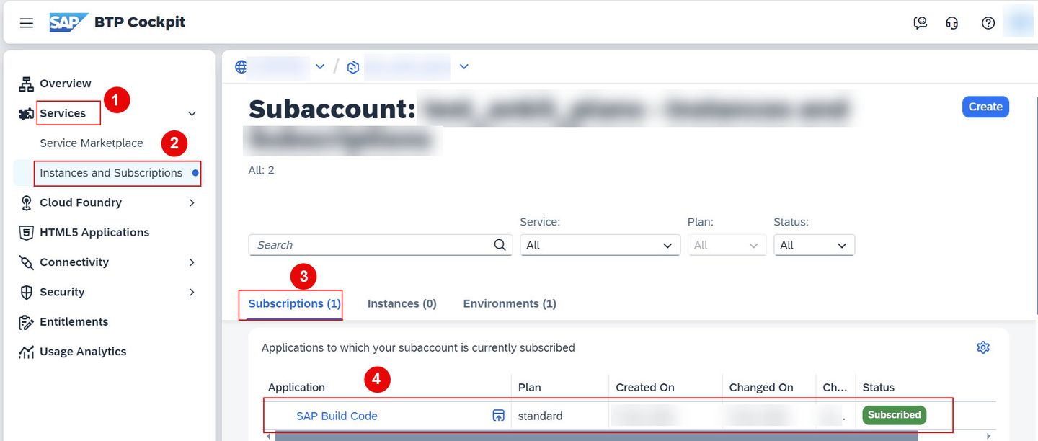Click the table horizontal scrollbar
Image resolution: width=1038 pixels, height=441 pixels.
596,436
